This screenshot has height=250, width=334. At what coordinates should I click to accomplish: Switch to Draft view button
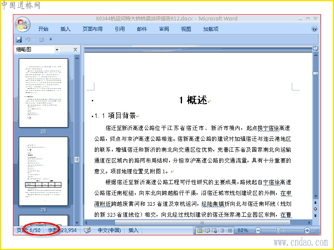[x=230, y=230]
